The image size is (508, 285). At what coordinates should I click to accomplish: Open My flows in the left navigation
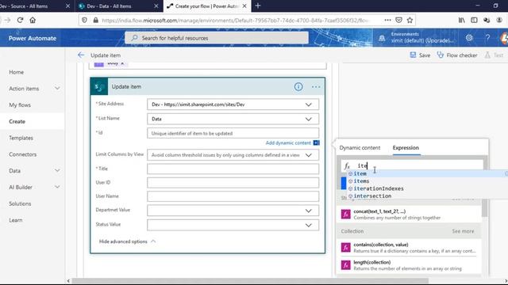(20, 105)
